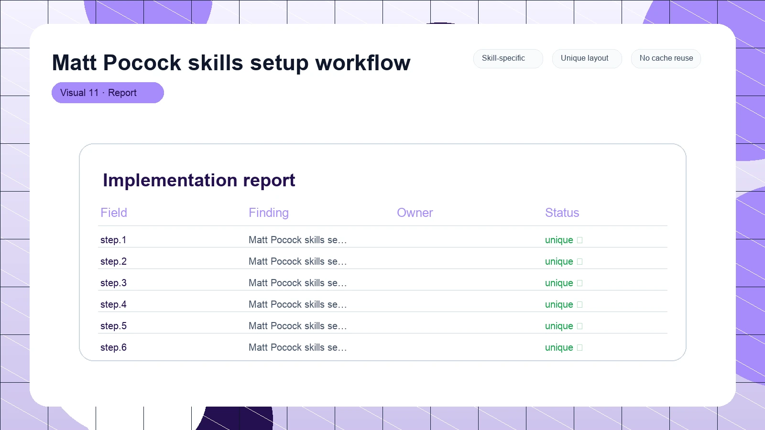
Task: Click the Owner column header
Action: [x=415, y=213]
